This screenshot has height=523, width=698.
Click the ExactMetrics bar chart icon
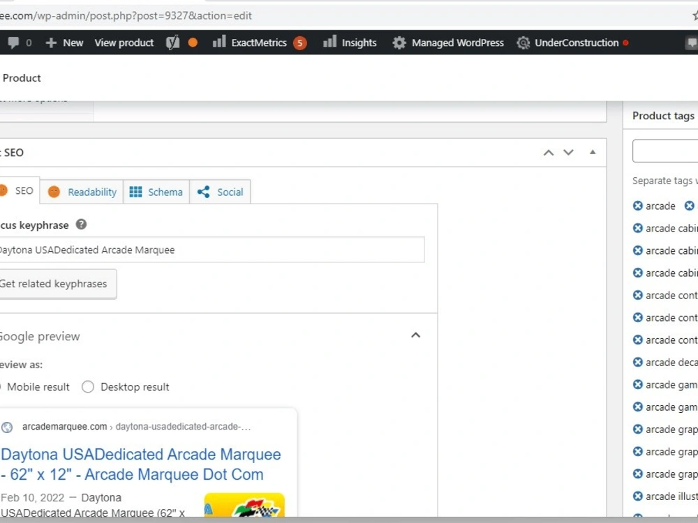tap(219, 42)
